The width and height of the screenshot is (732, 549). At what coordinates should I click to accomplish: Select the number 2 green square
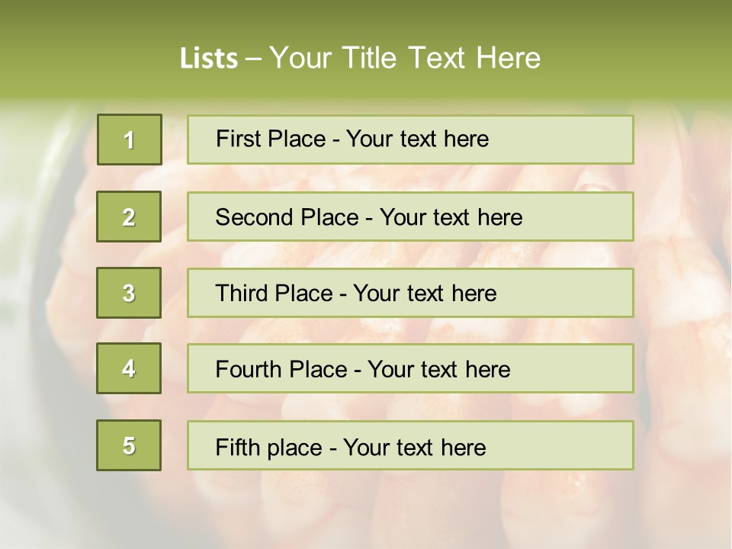pyautogui.click(x=129, y=217)
